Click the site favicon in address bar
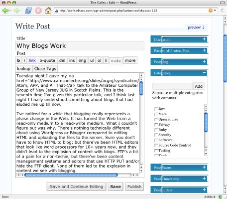Viewport: 227px width, 199px height. 57,10
